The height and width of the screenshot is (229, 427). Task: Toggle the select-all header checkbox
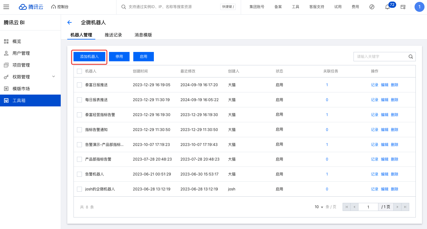coord(79,71)
